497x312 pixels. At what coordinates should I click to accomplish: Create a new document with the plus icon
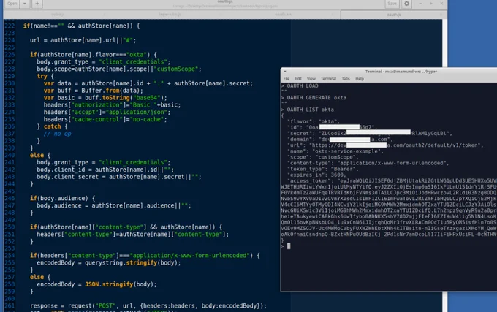(x=37, y=4)
